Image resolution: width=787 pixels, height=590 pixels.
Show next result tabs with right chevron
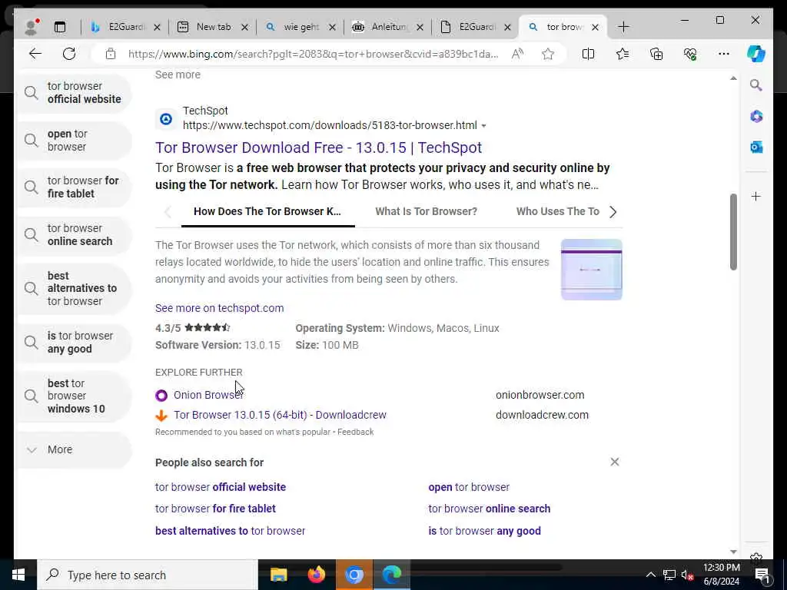(613, 212)
